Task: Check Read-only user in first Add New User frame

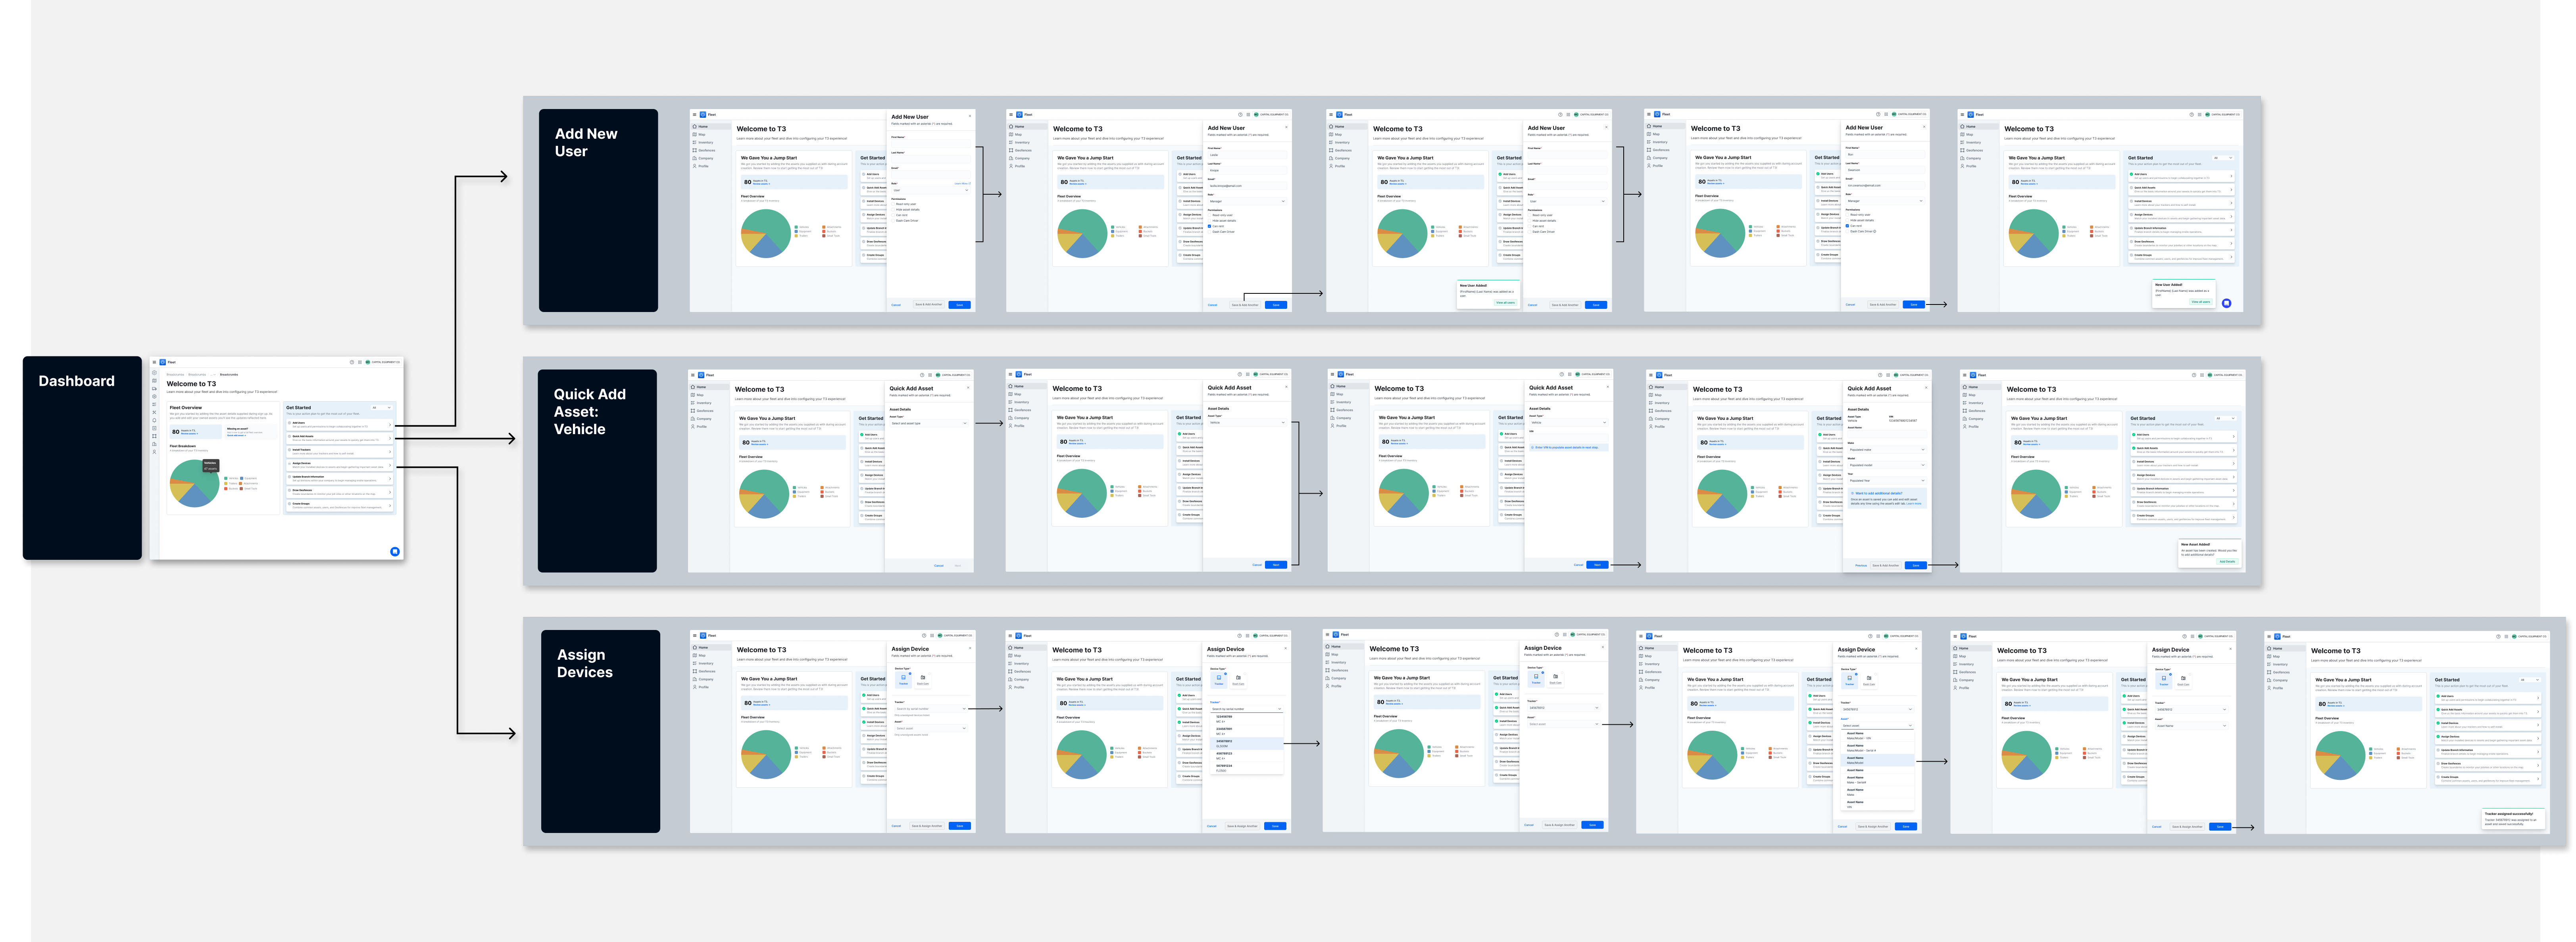Action: click(x=893, y=204)
